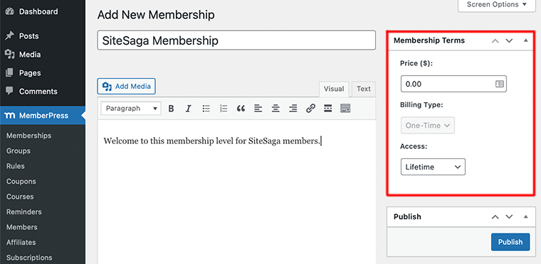
Task: Switch to the Visual editor tab
Action: point(334,89)
